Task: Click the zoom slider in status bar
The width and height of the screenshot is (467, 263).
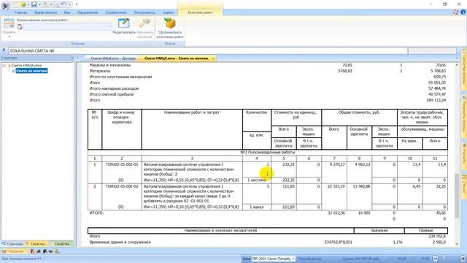Action: tap(449, 259)
